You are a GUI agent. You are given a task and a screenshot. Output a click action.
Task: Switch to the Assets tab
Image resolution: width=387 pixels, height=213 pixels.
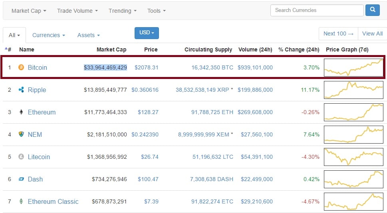[x=88, y=35]
